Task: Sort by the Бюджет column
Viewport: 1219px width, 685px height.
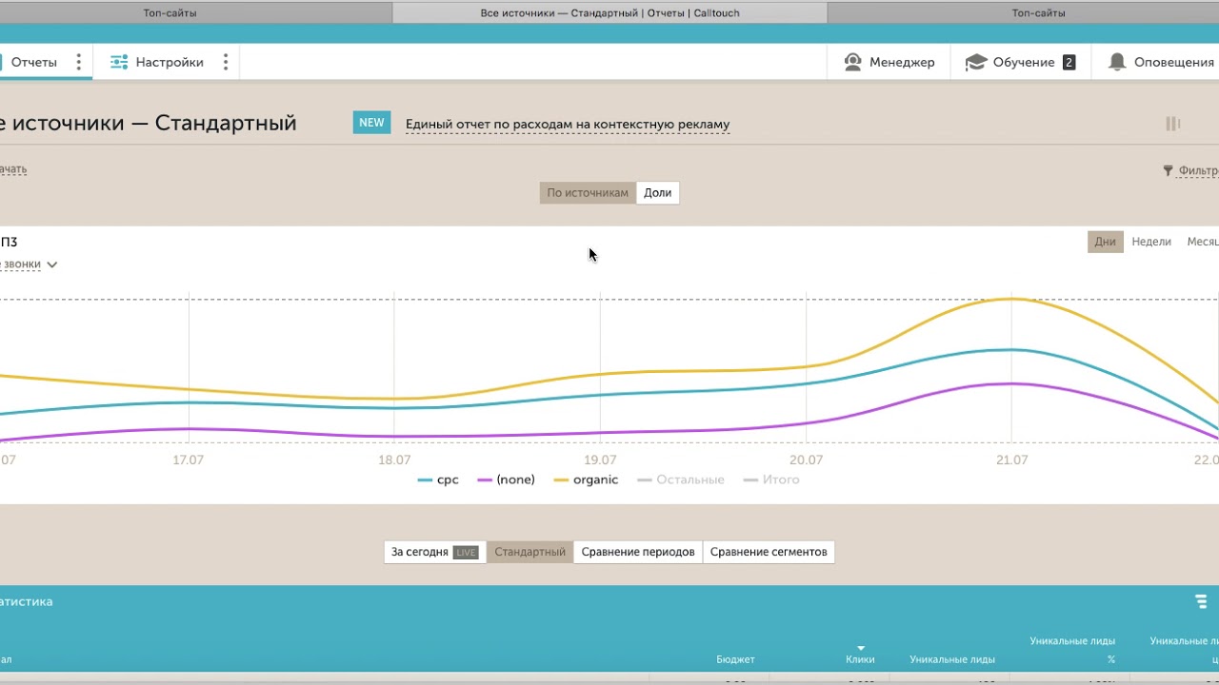Action: 735,659
